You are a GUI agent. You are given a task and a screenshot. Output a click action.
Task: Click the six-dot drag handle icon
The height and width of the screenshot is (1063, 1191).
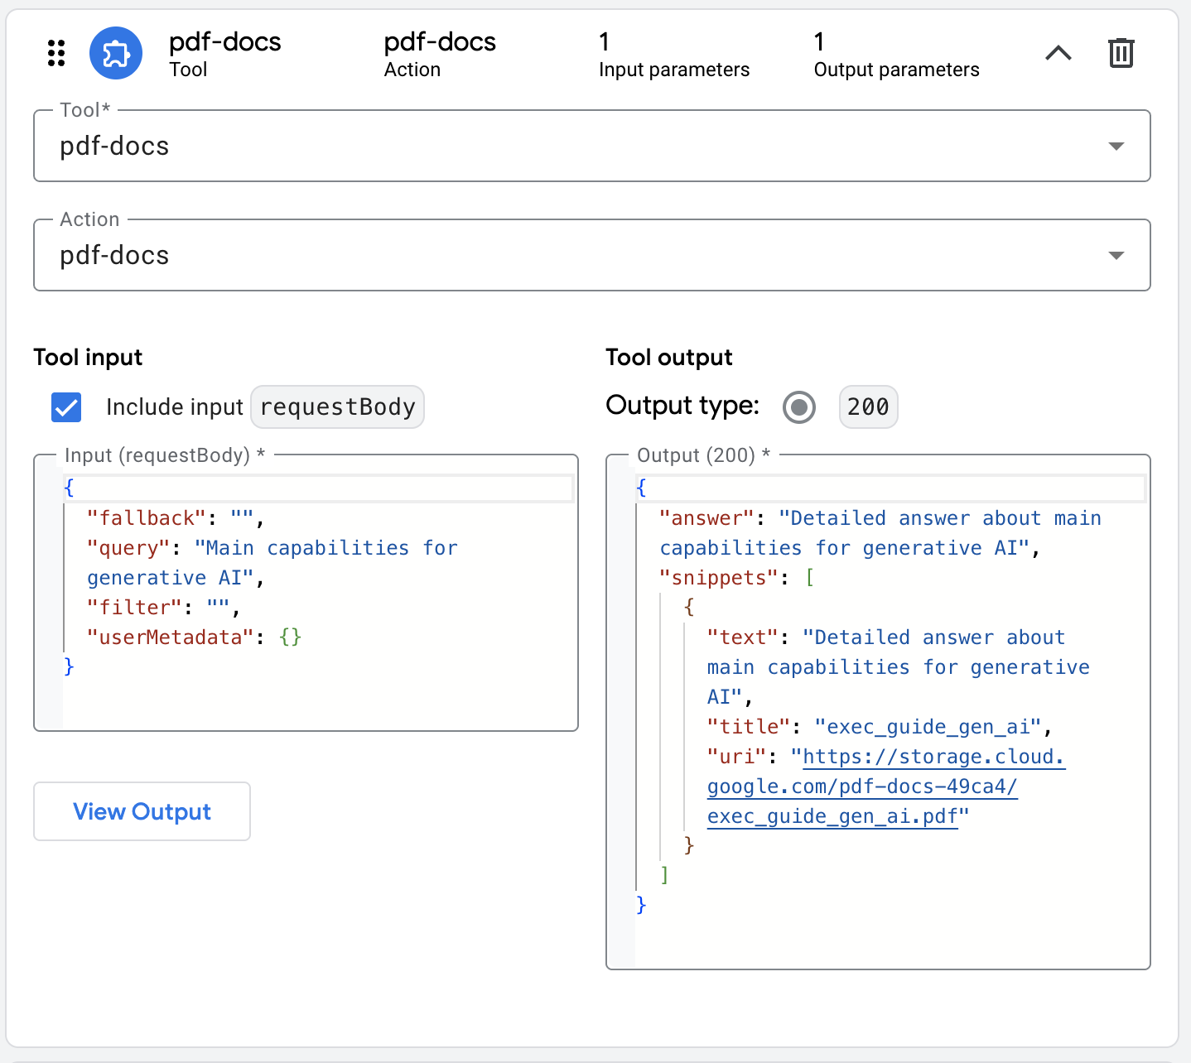point(56,53)
